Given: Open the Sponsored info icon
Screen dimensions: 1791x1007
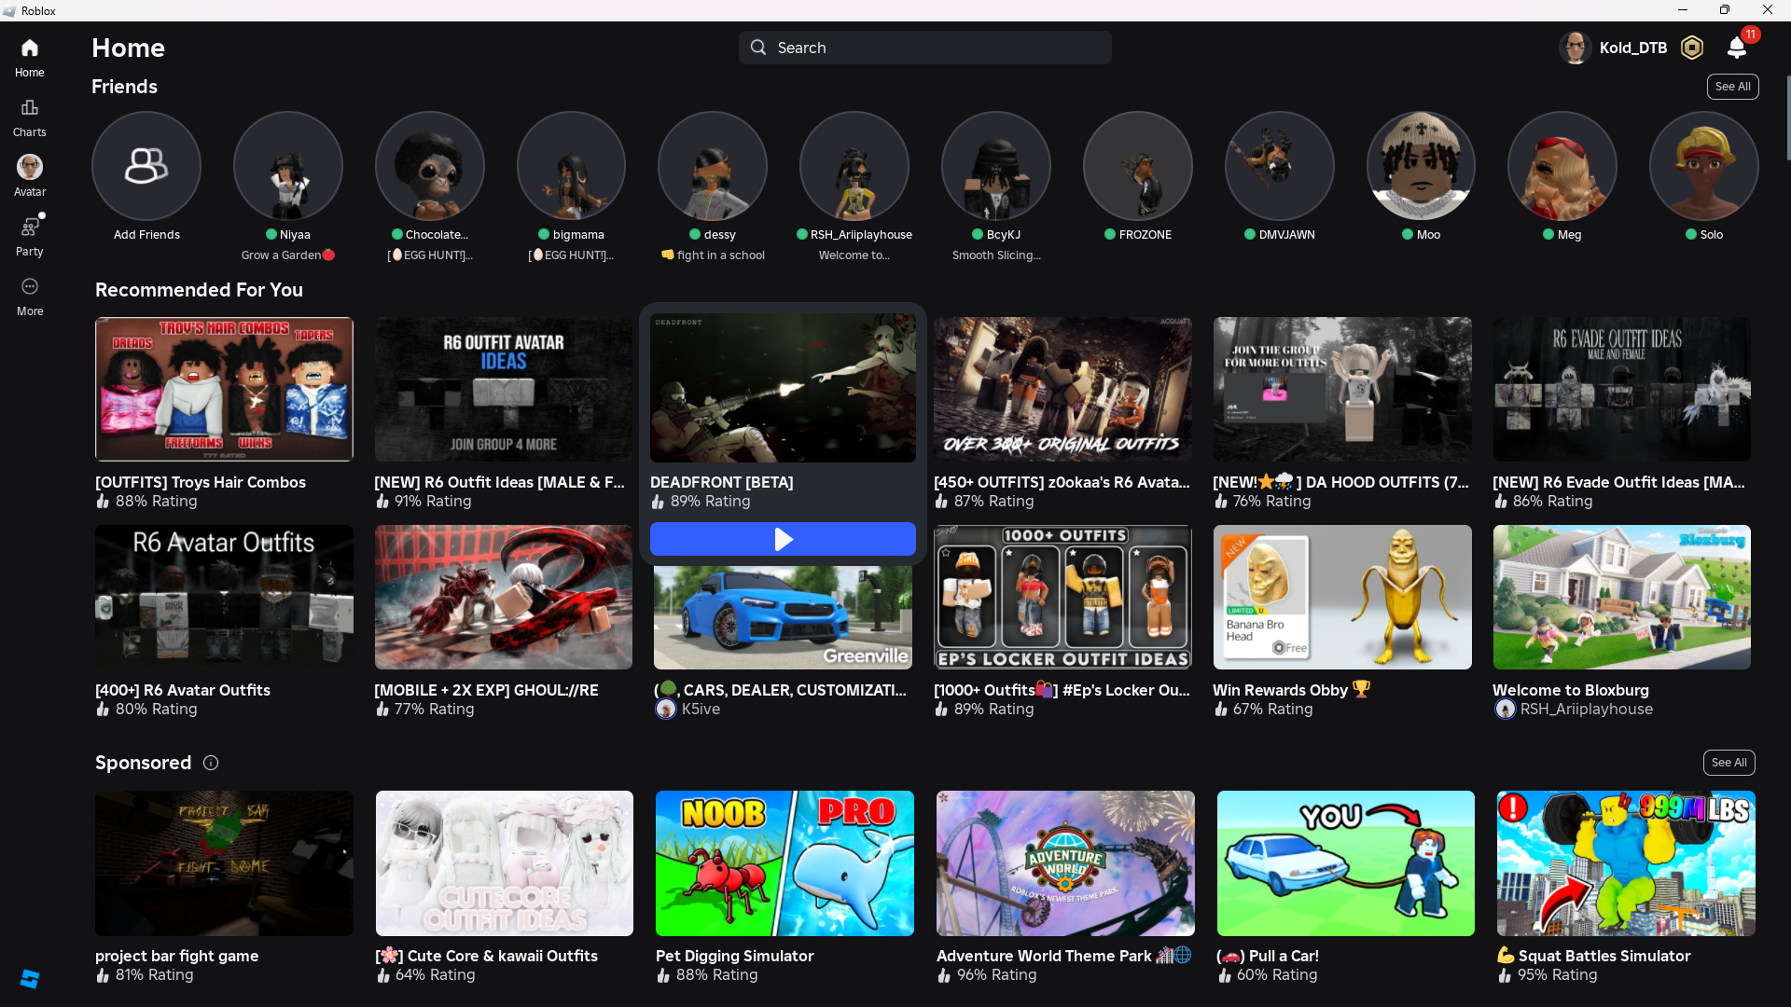Looking at the screenshot, I should tap(211, 763).
